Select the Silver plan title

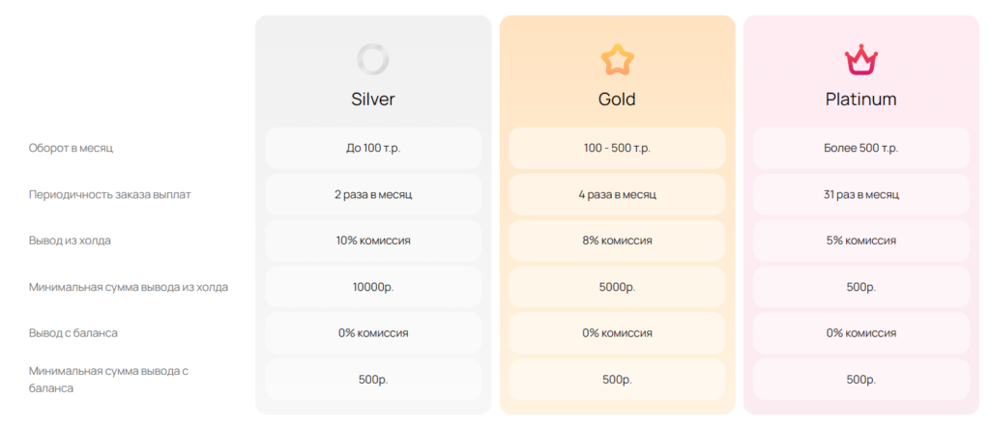(x=372, y=100)
